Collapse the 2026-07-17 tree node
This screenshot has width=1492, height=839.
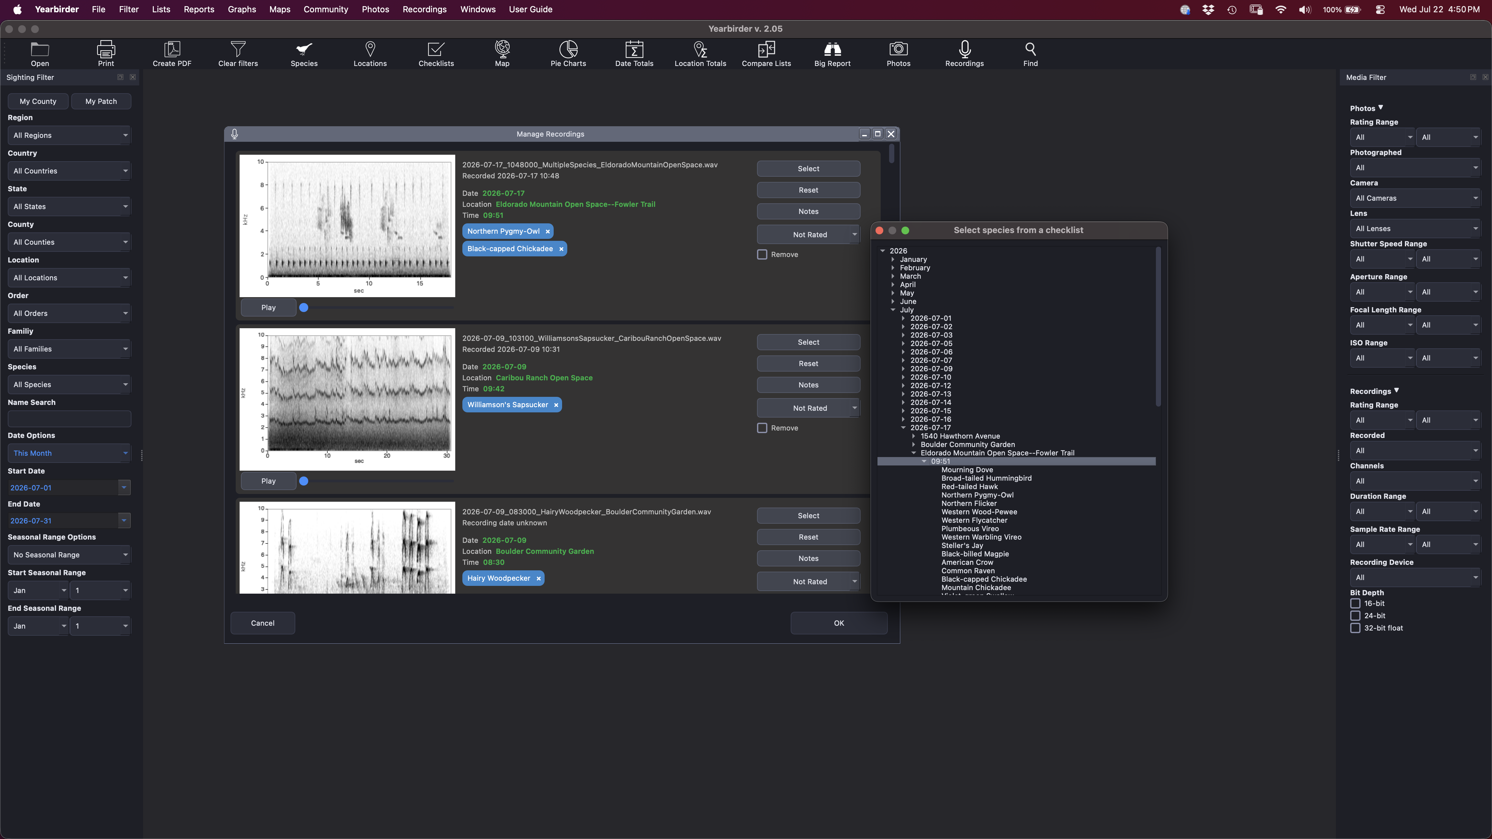(903, 428)
